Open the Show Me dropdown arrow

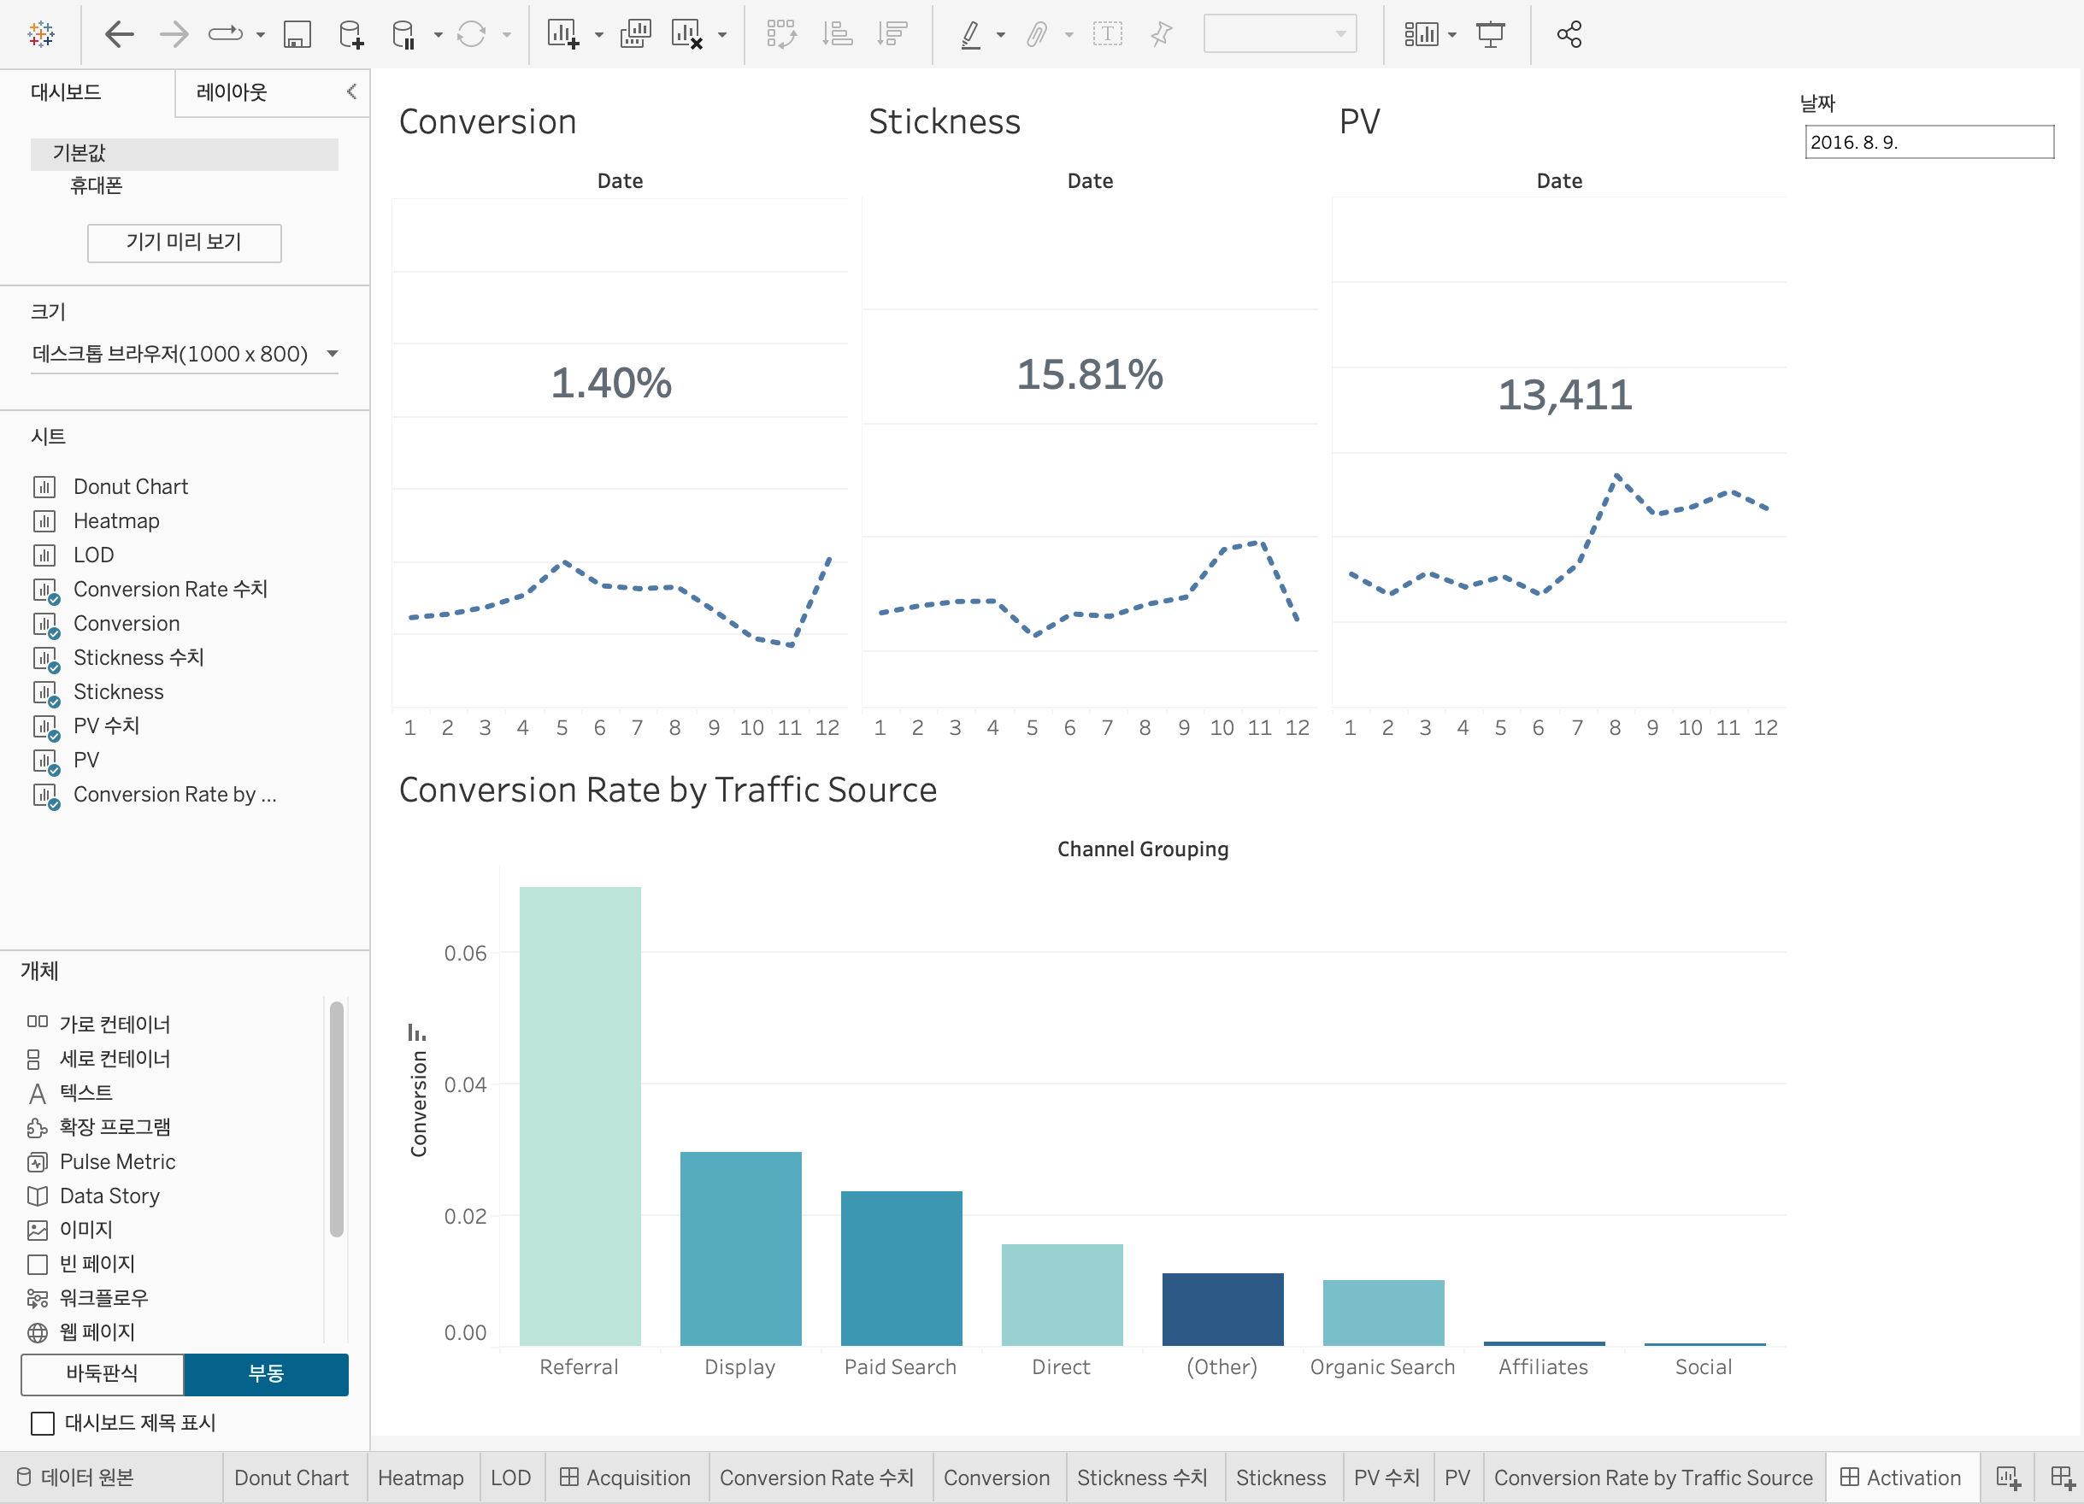click(x=1451, y=35)
